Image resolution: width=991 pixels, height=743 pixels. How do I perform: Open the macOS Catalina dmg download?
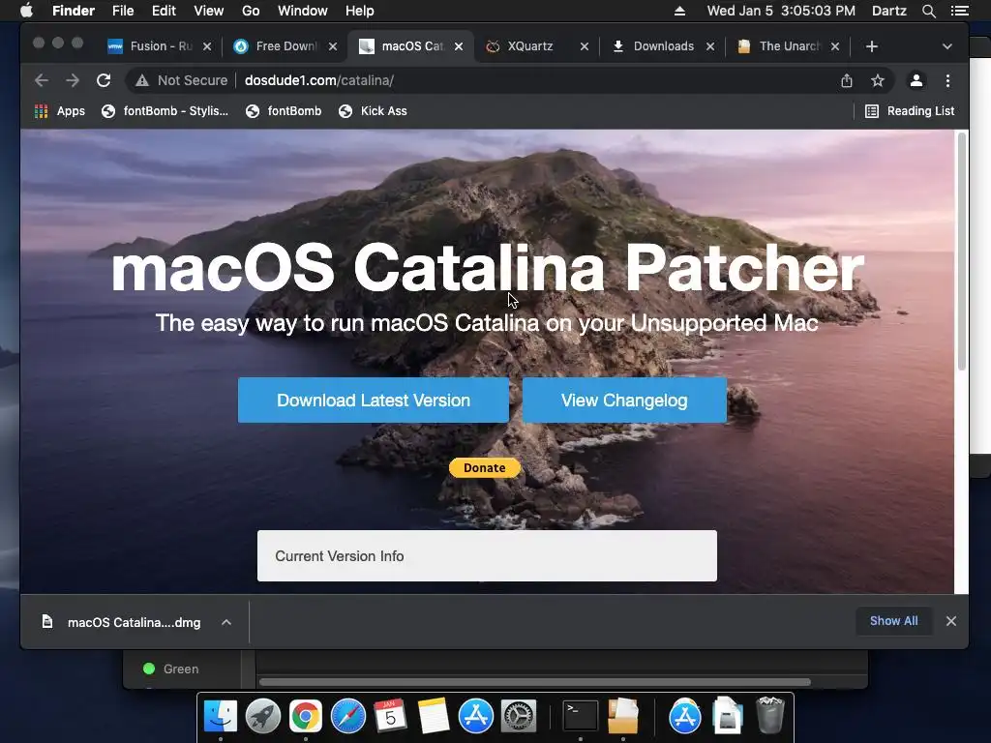[123, 622]
